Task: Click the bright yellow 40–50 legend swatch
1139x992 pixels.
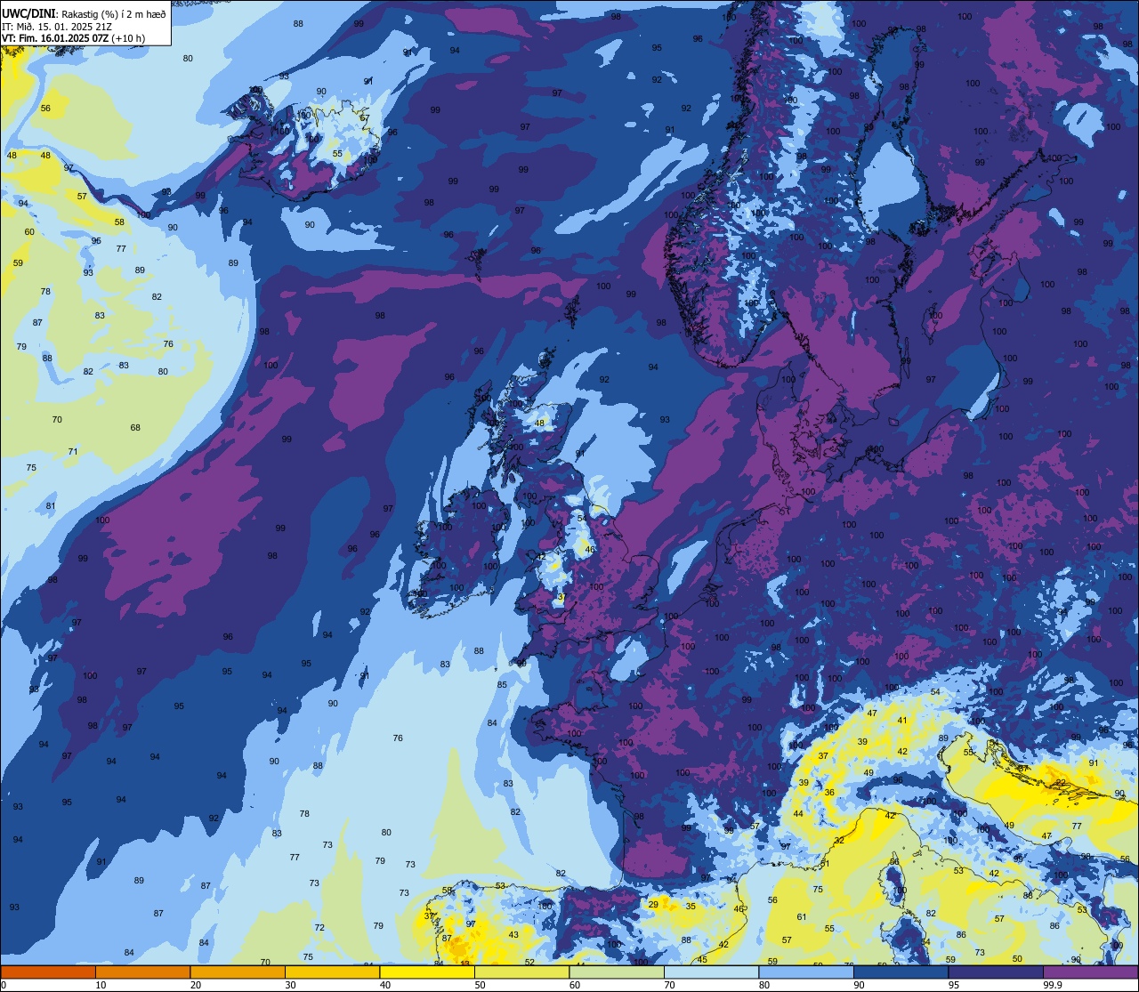Action: click(x=427, y=972)
